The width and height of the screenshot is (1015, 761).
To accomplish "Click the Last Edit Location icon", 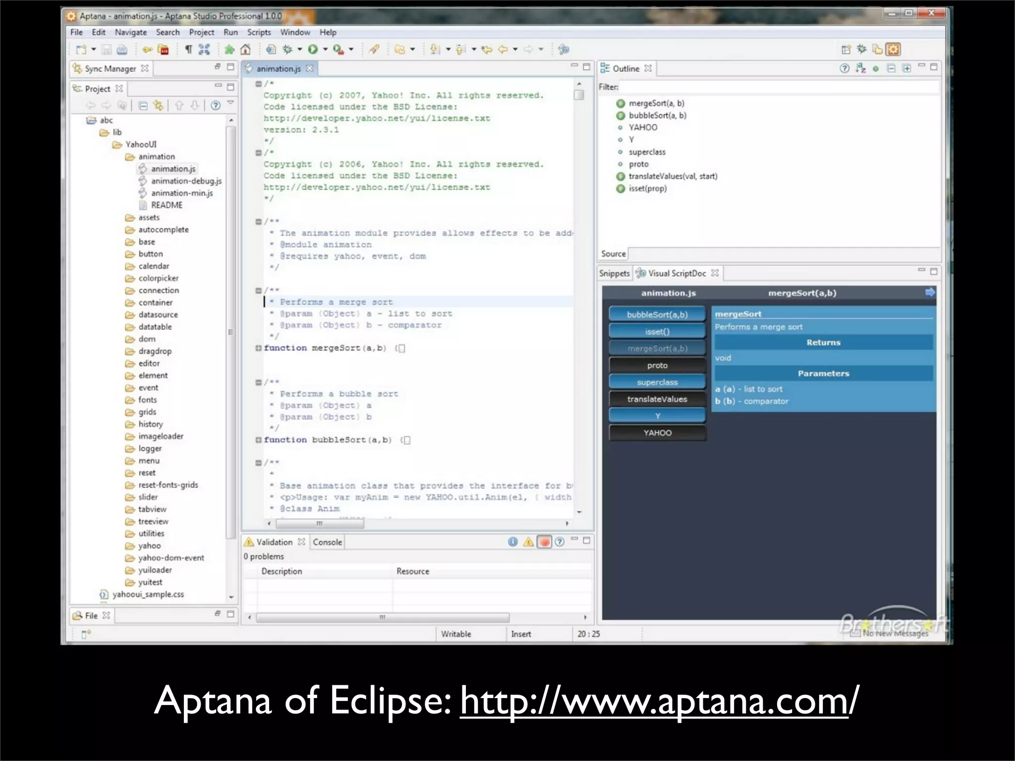I will [x=487, y=49].
